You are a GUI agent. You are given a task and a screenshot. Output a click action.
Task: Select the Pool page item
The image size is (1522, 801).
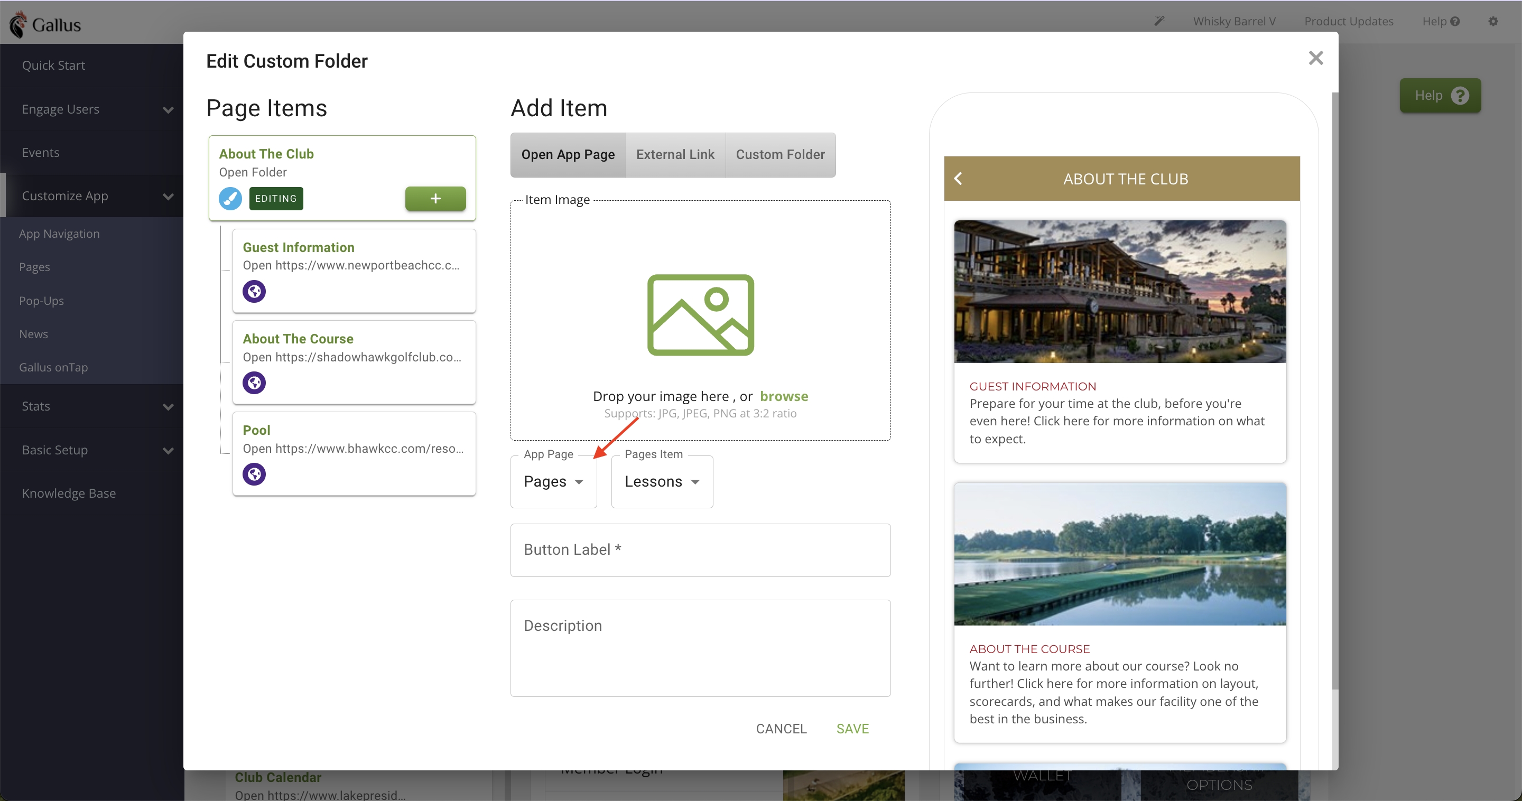tap(354, 454)
